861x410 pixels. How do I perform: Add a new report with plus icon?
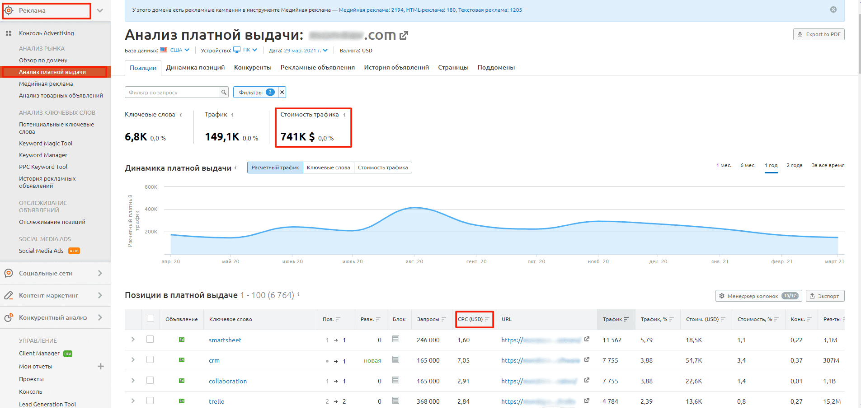click(x=101, y=366)
